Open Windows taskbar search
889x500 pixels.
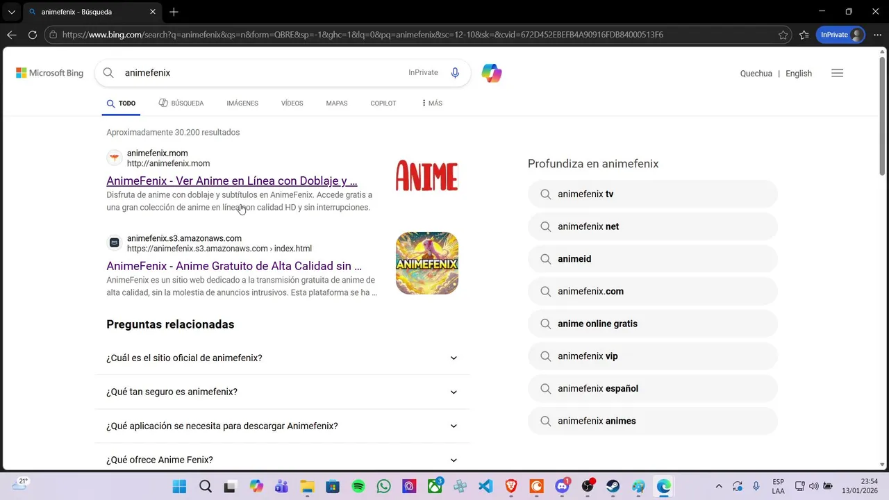(x=206, y=486)
